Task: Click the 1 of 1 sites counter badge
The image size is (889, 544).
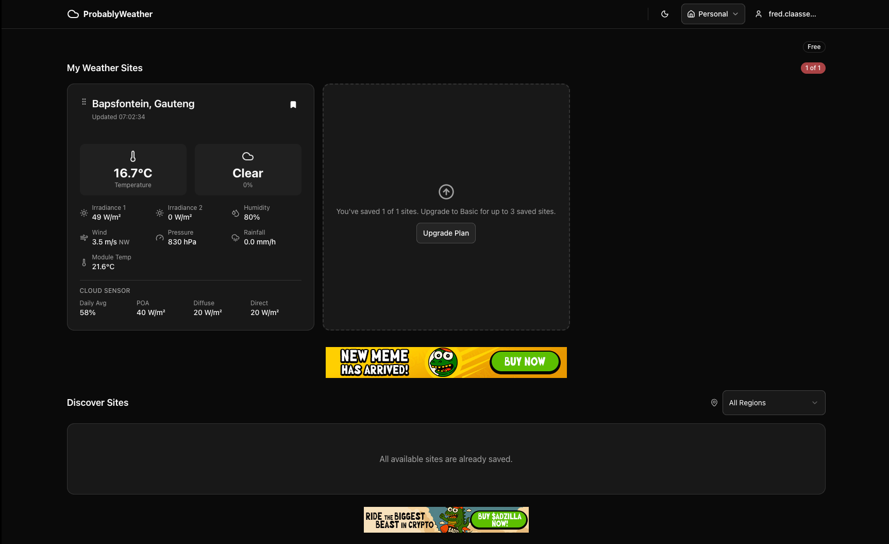Action: [813, 68]
